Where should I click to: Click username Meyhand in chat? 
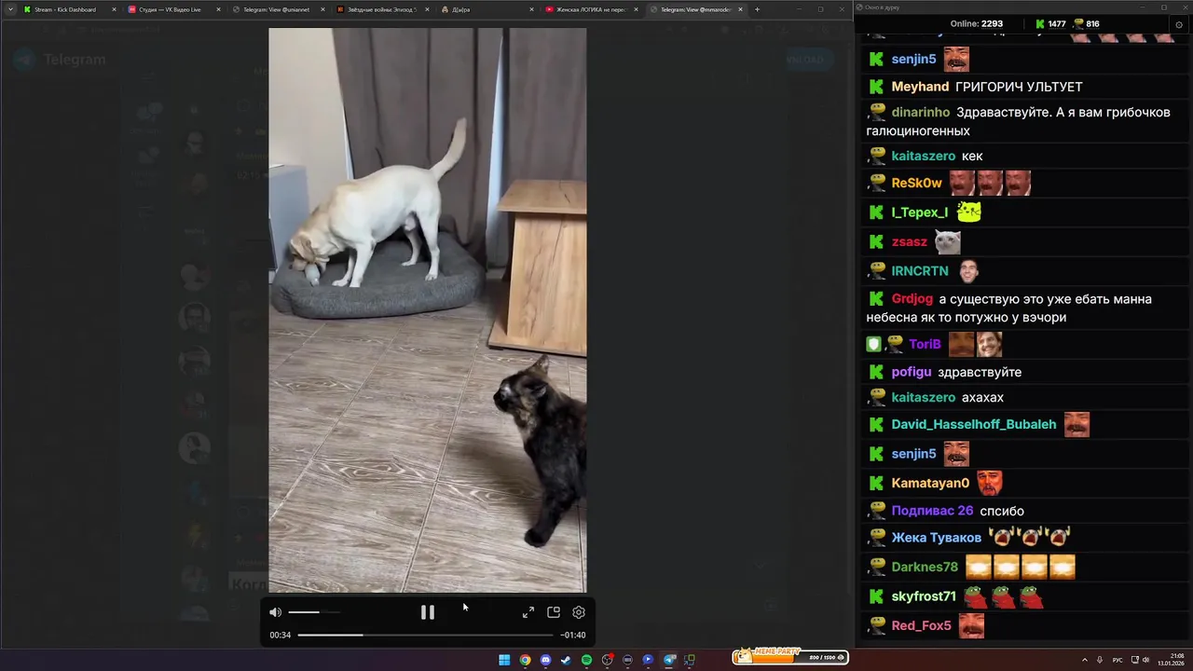point(920,87)
